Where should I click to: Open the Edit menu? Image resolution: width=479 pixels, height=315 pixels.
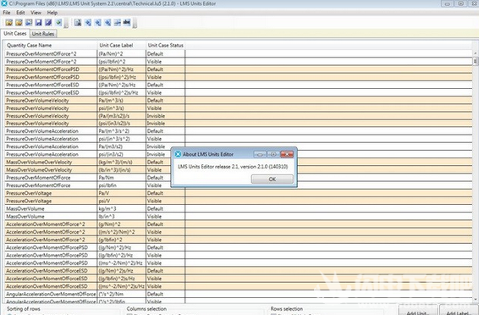pos(20,13)
